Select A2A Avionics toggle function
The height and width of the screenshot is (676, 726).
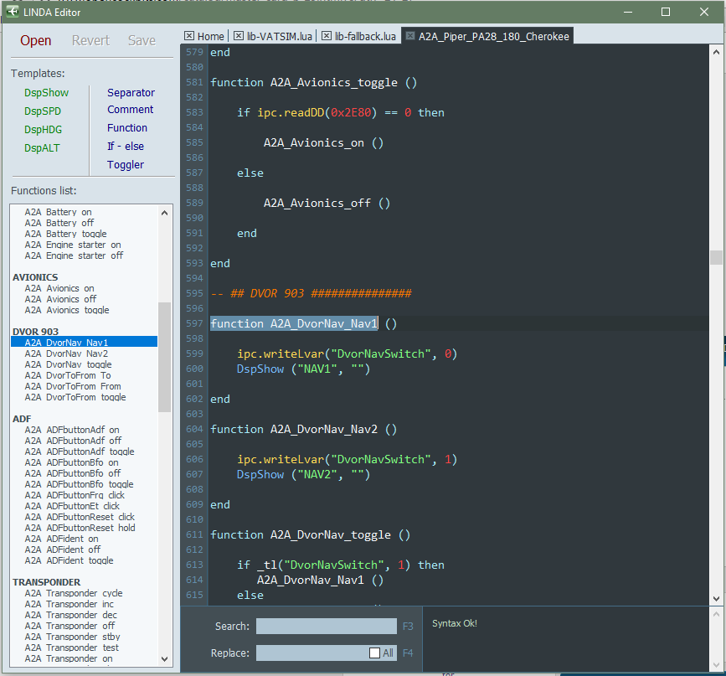pos(67,310)
